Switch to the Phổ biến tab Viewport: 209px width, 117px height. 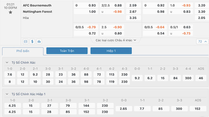[x=23, y=51]
